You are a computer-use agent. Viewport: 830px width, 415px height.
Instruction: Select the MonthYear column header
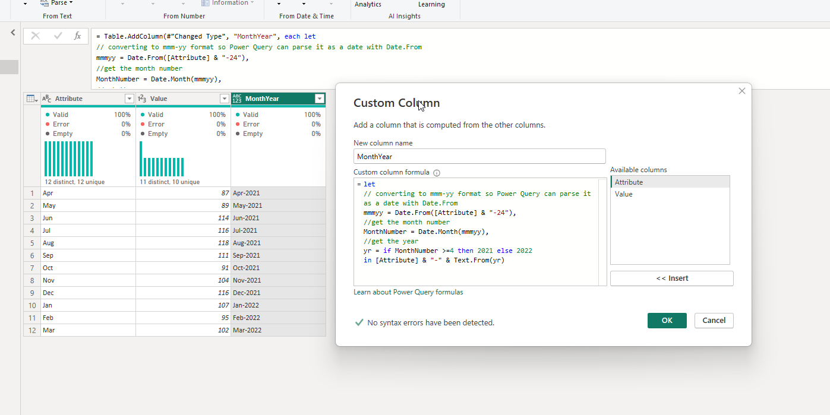(278, 99)
